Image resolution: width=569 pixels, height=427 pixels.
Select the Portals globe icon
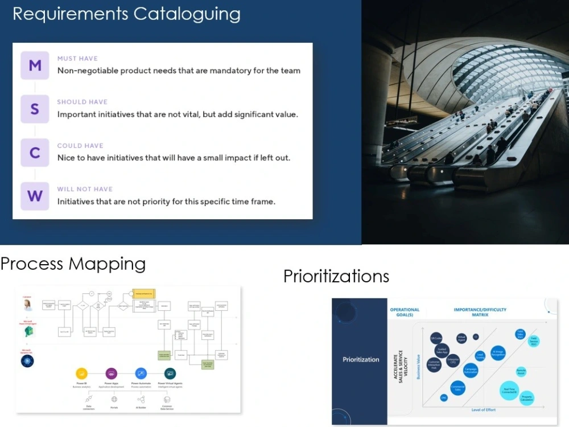coord(114,400)
